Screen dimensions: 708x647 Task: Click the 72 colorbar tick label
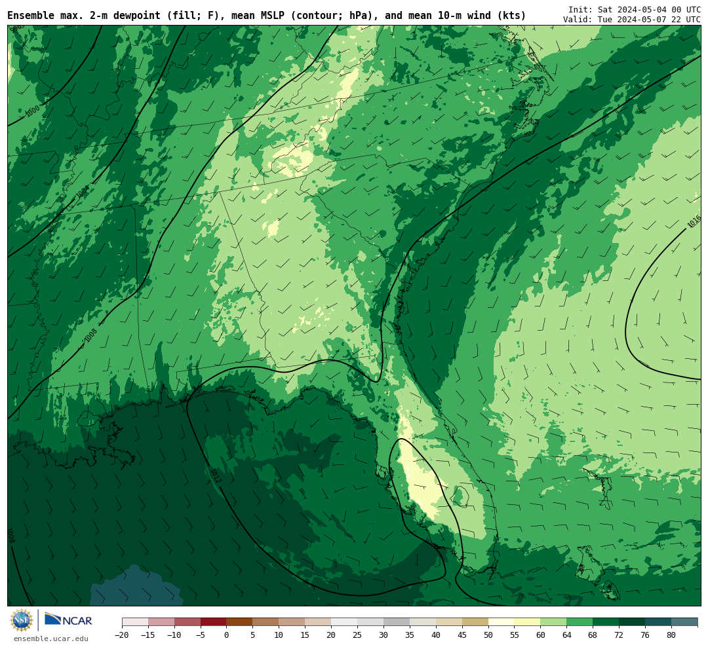[x=619, y=635]
